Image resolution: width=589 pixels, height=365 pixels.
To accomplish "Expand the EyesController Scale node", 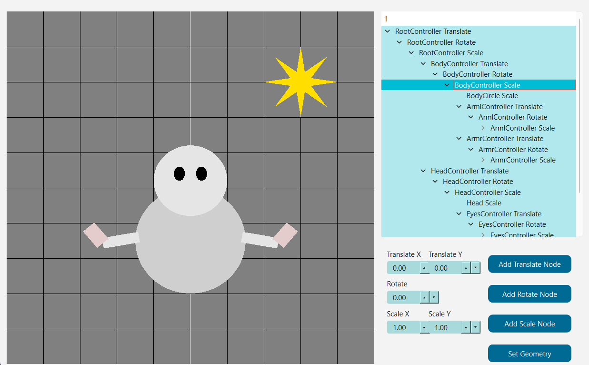I will pyautogui.click(x=482, y=235).
